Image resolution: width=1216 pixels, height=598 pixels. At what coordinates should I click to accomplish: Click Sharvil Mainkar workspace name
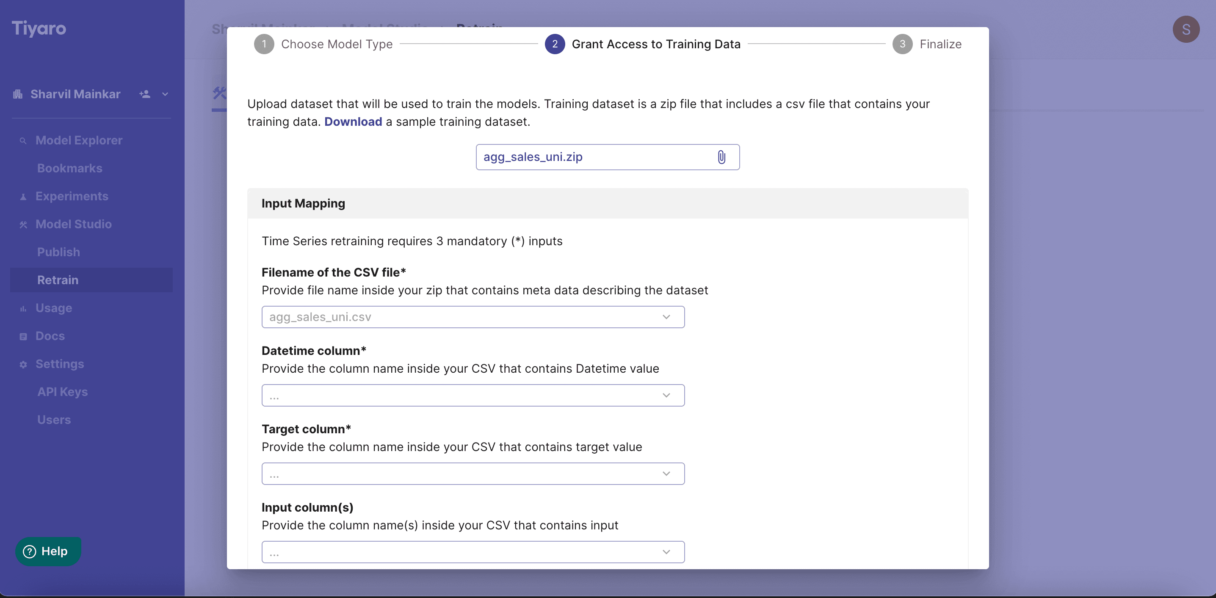(75, 94)
